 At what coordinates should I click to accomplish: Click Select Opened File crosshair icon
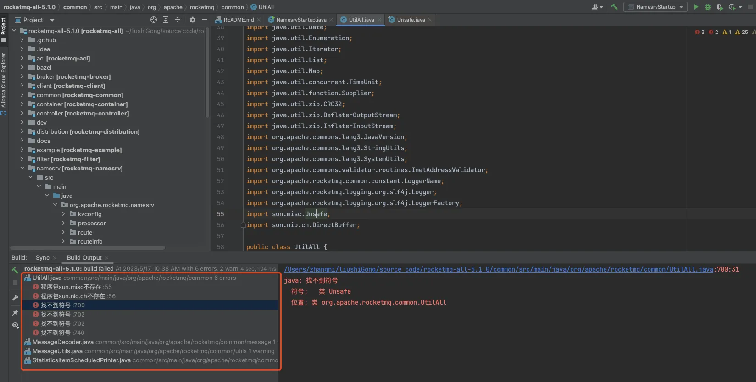[154, 20]
